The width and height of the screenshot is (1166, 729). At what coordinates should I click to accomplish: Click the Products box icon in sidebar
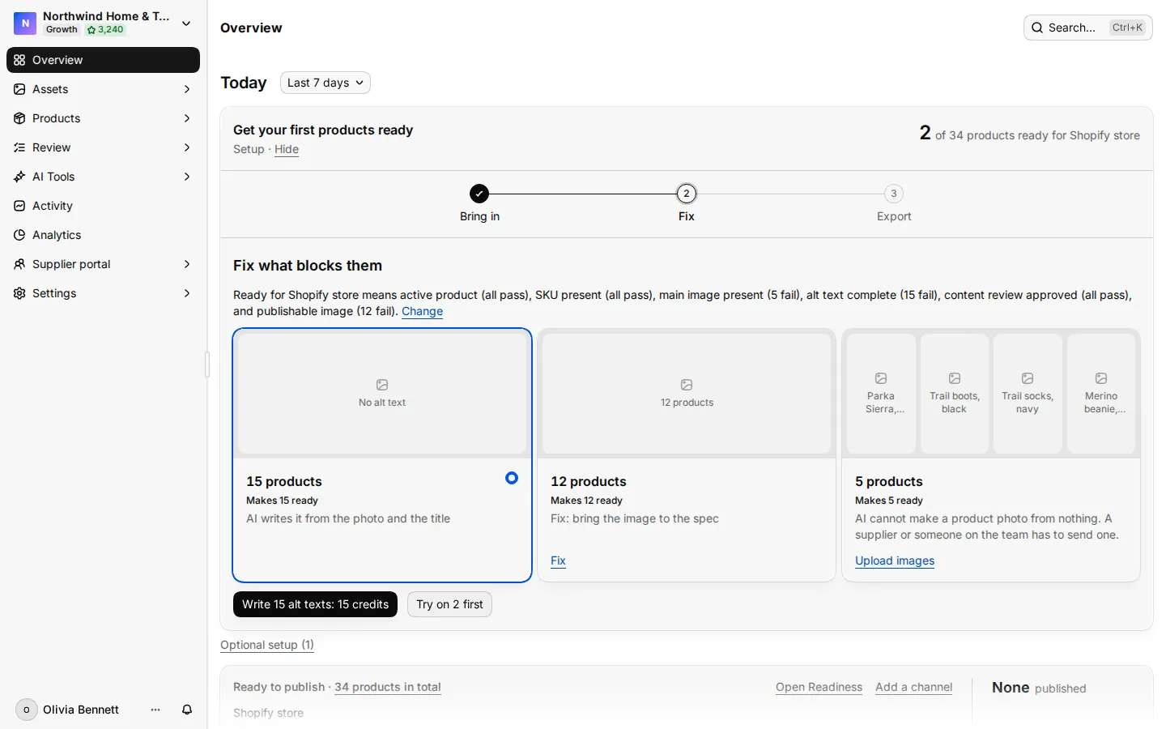(19, 118)
